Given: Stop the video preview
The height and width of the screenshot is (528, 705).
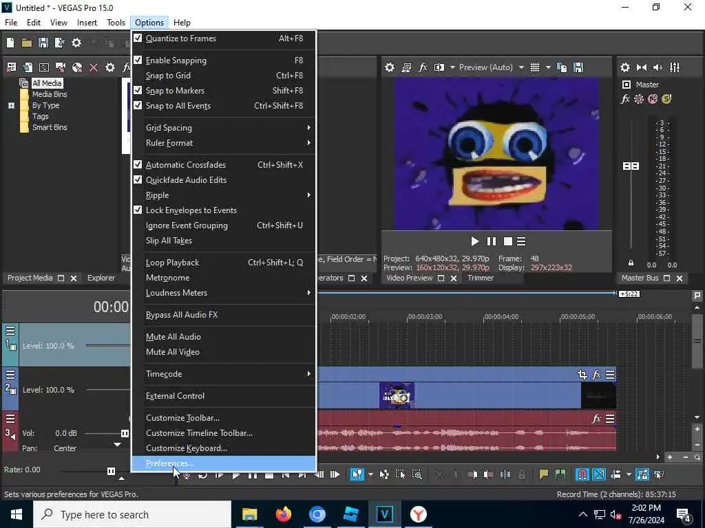Looking at the screenshot, I should click(507, 241).
